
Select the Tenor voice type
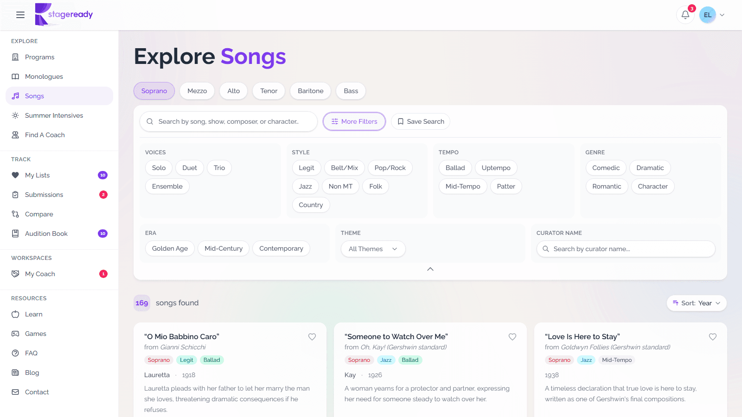click(269, 91)
